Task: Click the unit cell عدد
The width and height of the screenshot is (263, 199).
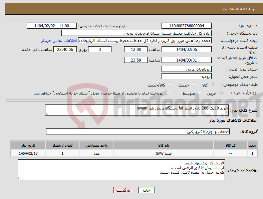Action: pos(97,153)
